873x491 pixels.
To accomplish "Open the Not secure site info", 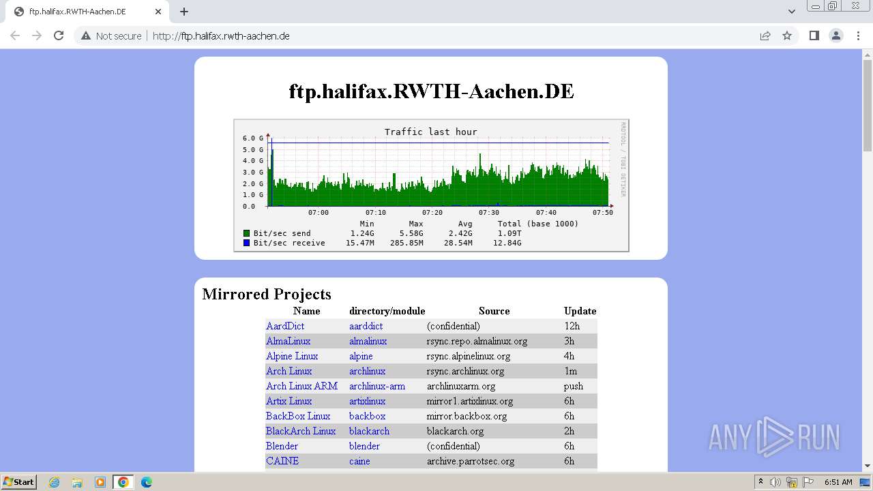I will 111,35.
